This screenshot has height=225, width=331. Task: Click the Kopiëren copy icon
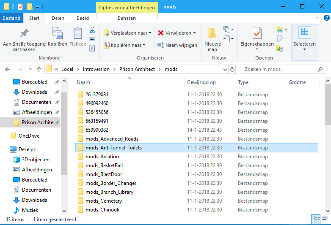58,33
